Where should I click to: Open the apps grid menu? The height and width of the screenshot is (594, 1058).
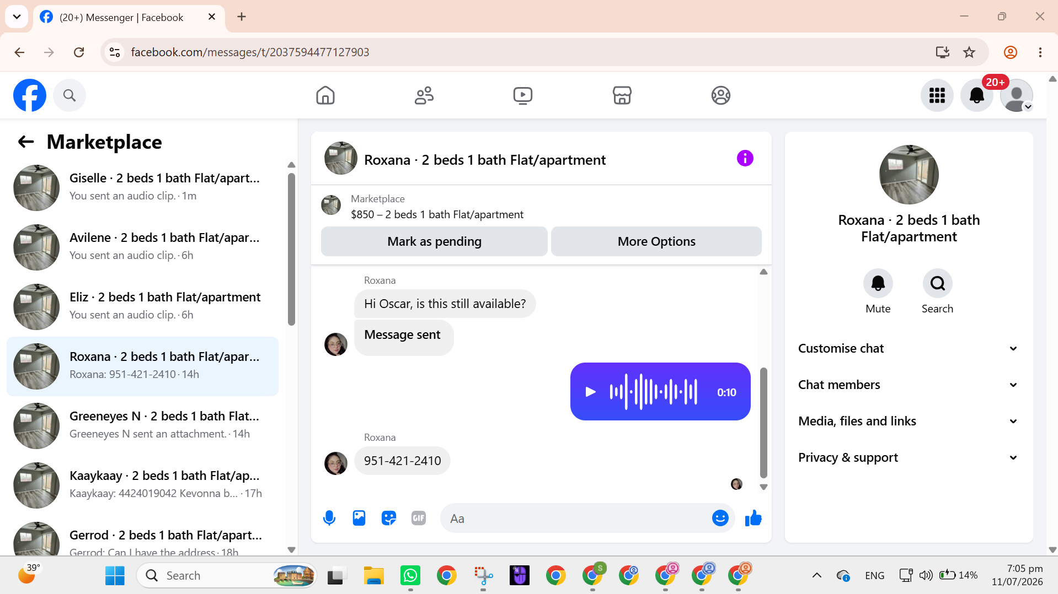(937, 95)
